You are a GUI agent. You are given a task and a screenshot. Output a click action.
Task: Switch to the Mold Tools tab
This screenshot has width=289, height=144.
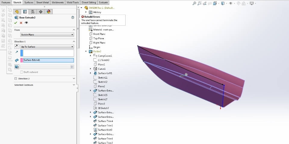[x=73, y=2]
